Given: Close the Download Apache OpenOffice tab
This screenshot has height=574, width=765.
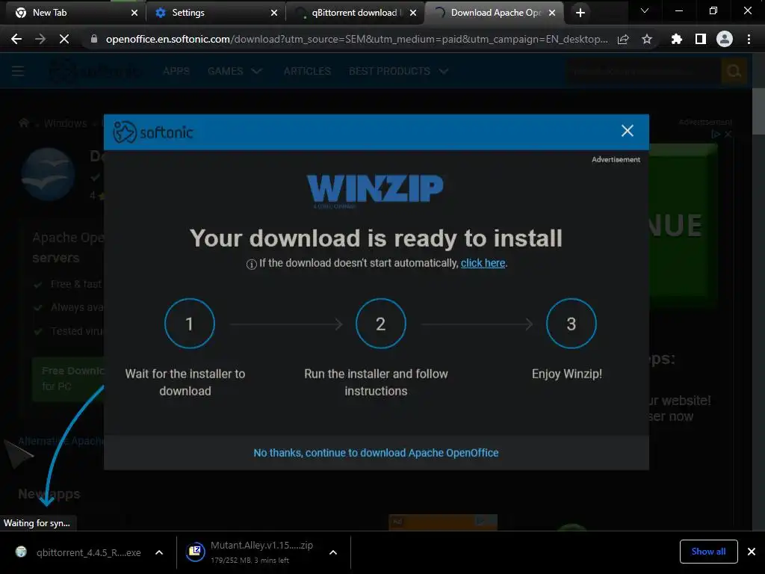Looking at the screenshot, I should tap(552, 13).
